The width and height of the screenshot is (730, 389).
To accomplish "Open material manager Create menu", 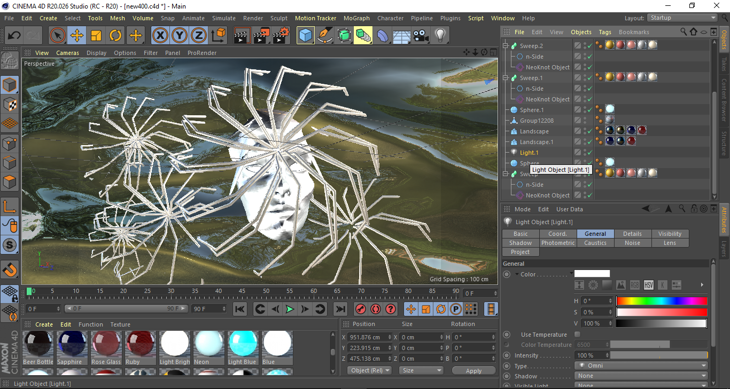I will click(x=44, y=324).
